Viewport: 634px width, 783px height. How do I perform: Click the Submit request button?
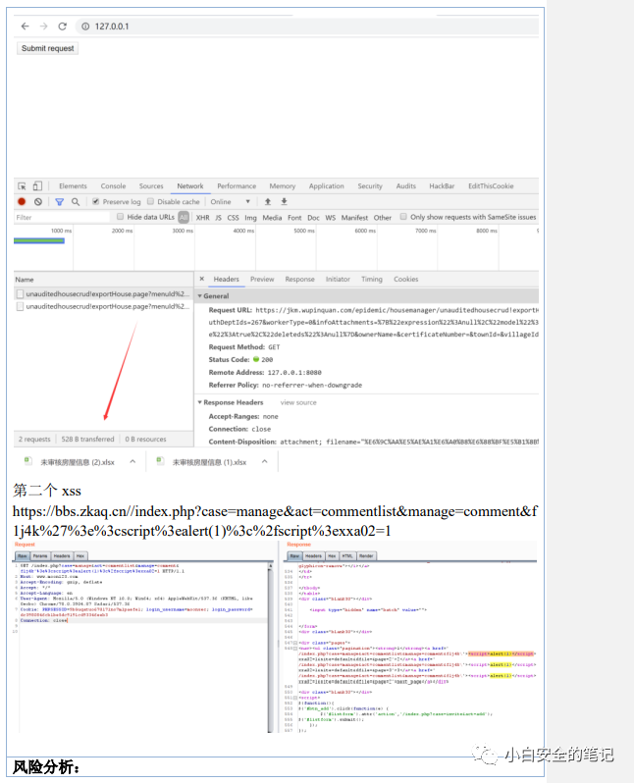click(x=47, y=48)
